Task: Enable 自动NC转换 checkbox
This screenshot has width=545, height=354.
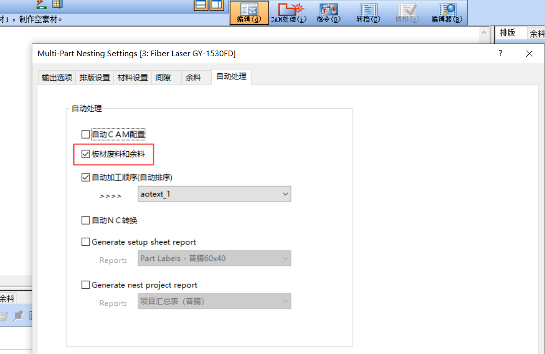Action: tap(85, 220)
